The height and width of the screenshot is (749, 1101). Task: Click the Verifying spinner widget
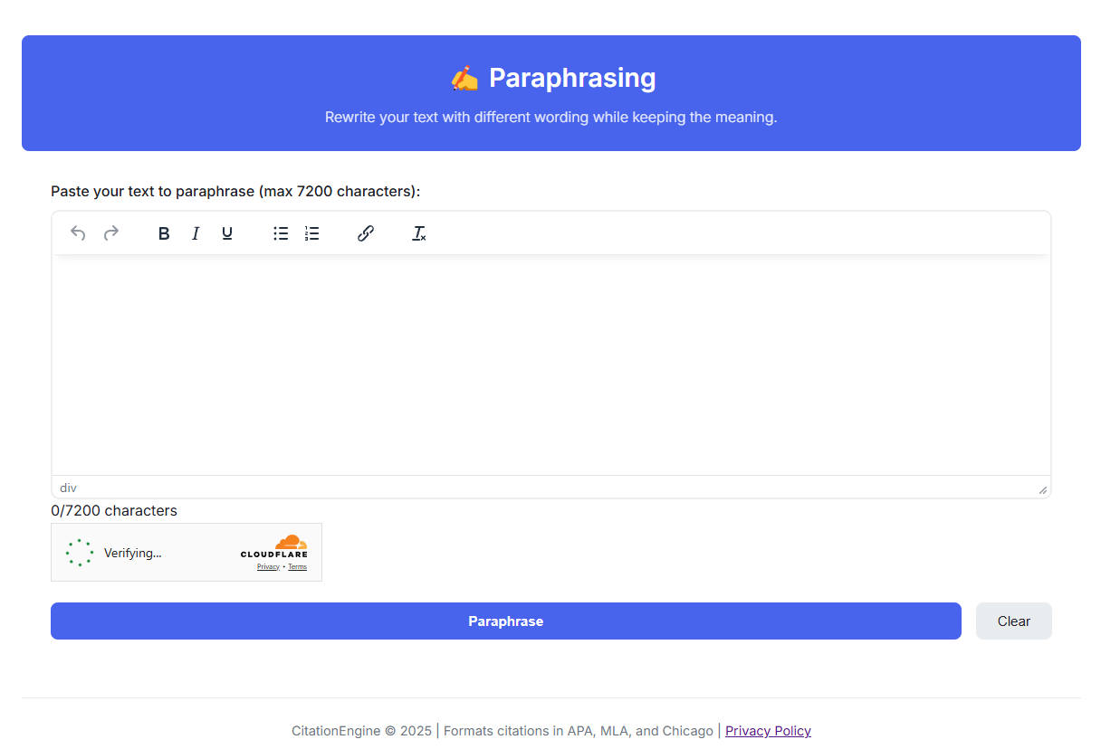[80, 553]
